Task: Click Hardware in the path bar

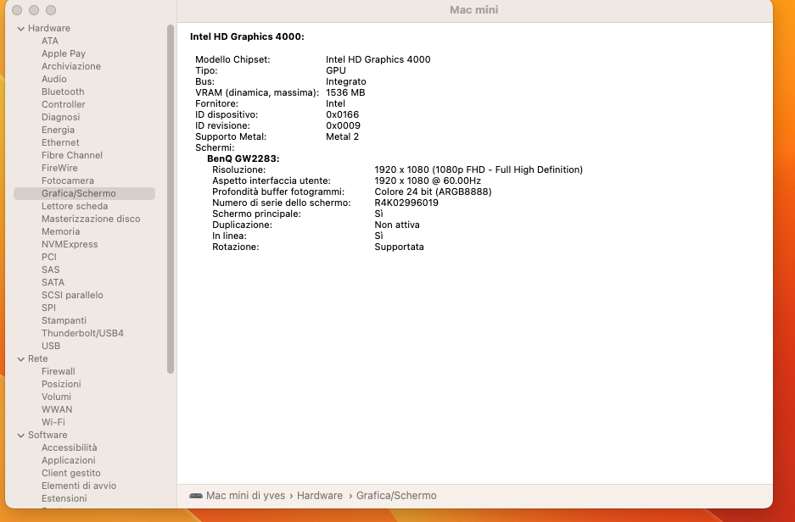Action: click(319, 496)
